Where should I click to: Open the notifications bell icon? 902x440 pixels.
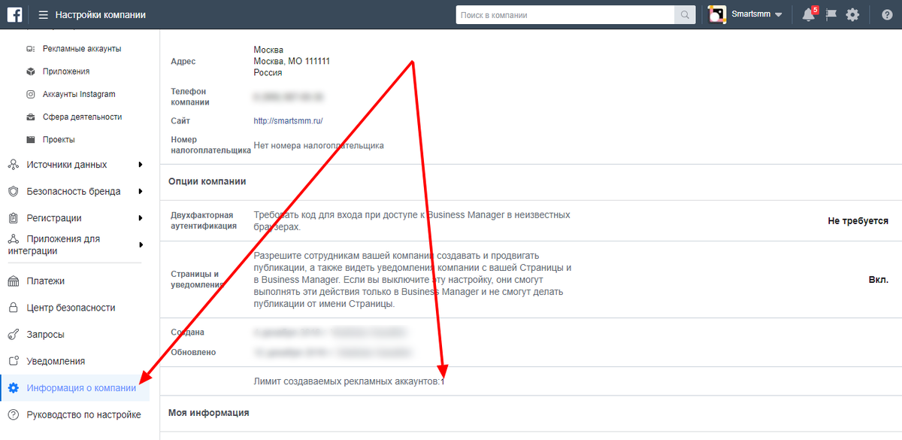click(809, 14)
